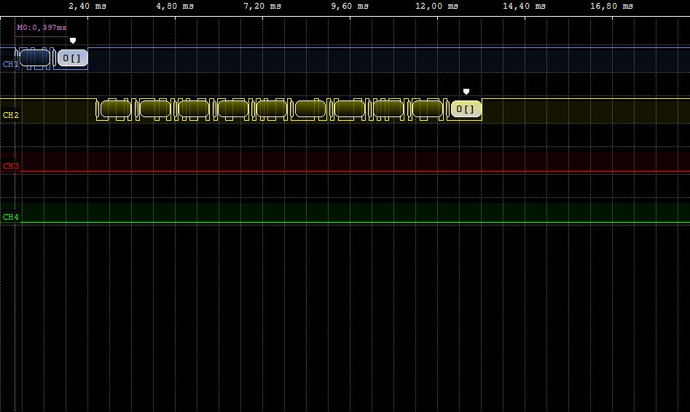Select the CH2 channel label
The height and width of the screenshot is (412, 690).
(10, 115)
